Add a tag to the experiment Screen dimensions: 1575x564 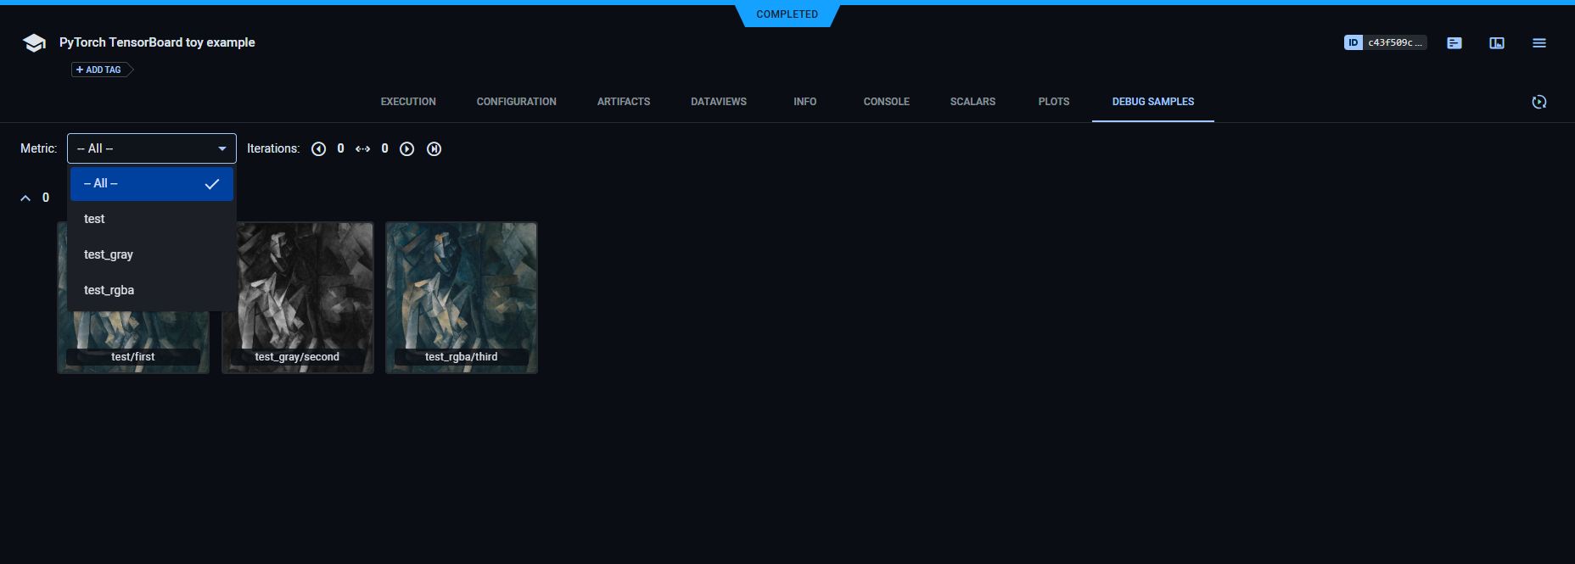pyautogui.click(x=102, y=70)
